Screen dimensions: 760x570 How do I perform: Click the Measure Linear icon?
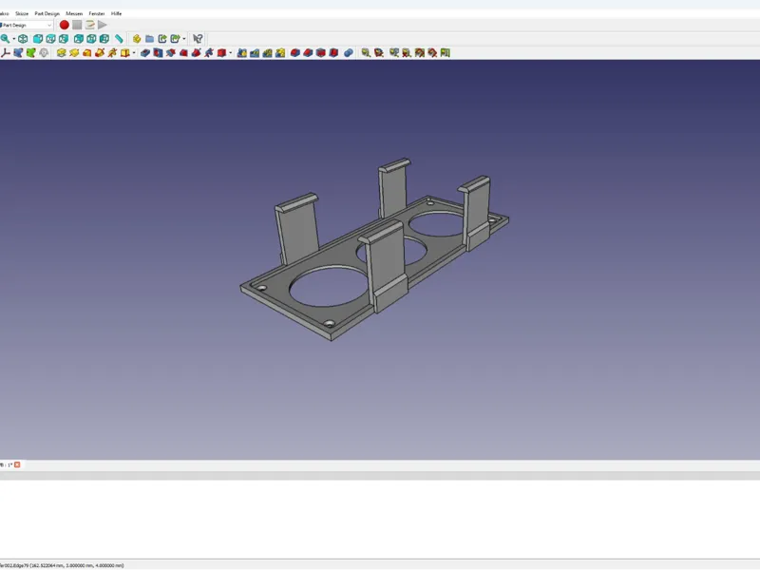(x=366, y=53)
